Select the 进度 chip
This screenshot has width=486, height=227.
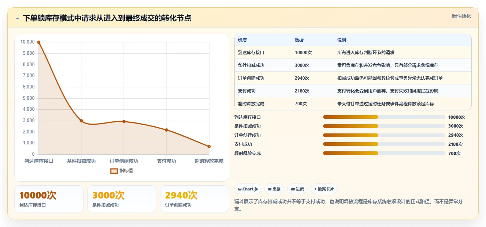(297, 189)
